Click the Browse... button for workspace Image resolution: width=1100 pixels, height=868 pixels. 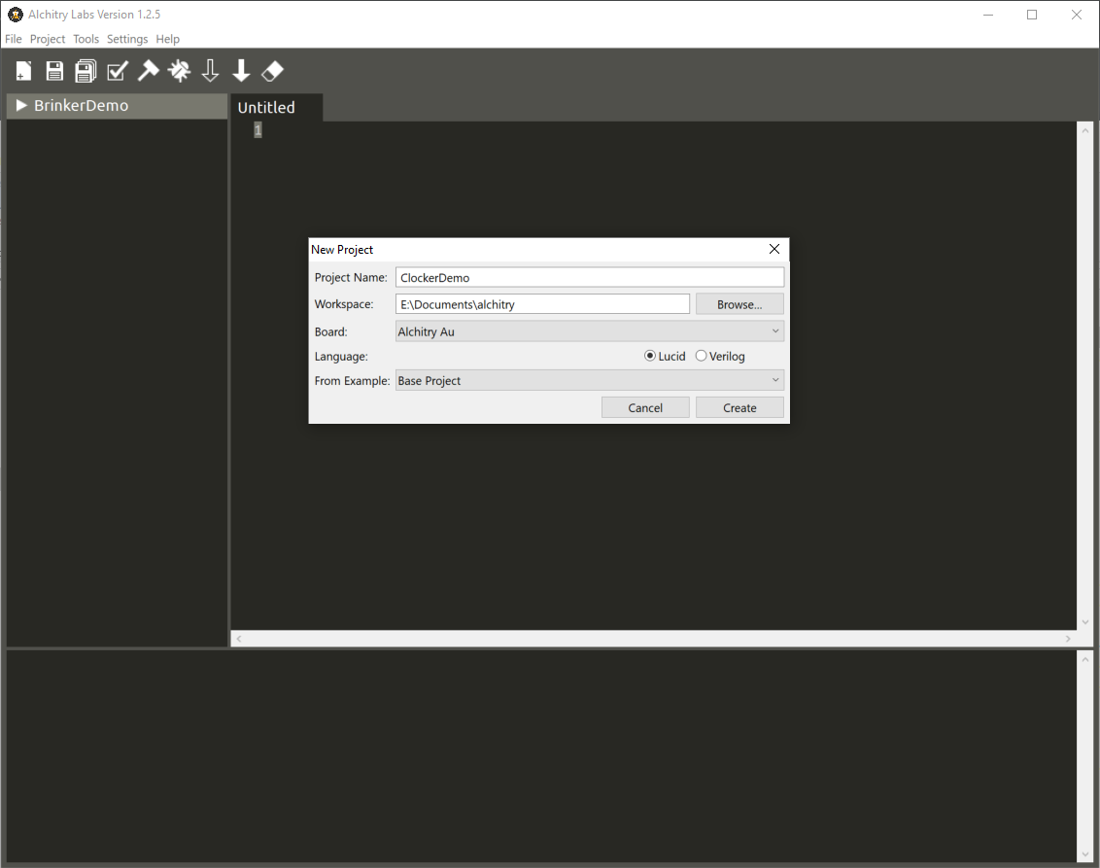[x=739, y=304]
